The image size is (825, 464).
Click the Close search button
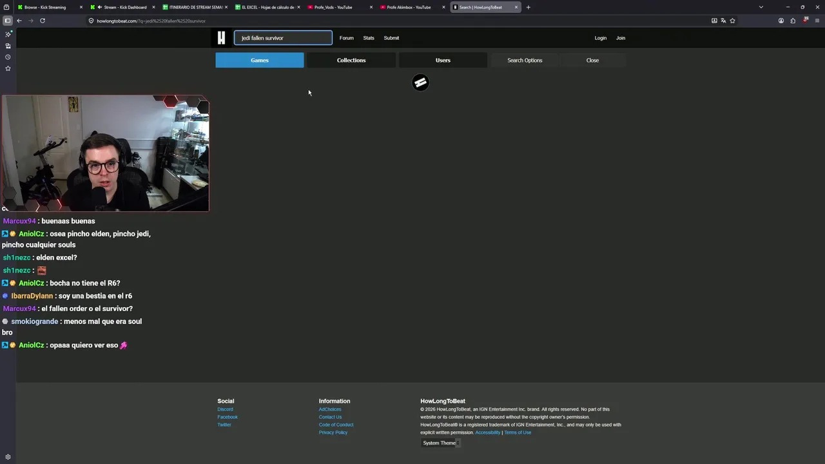tap(592, 60)
